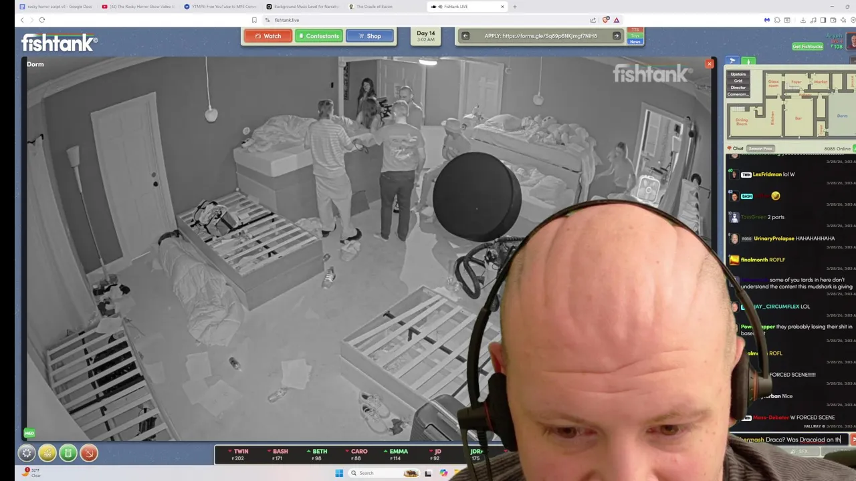
Task: Click the Watch button
Action: [x=268, y=36]
